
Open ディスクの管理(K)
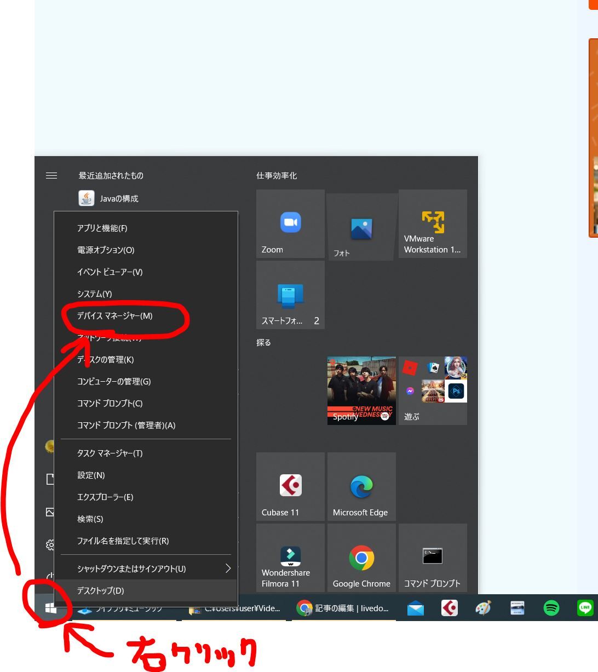[x=146, y=359]
